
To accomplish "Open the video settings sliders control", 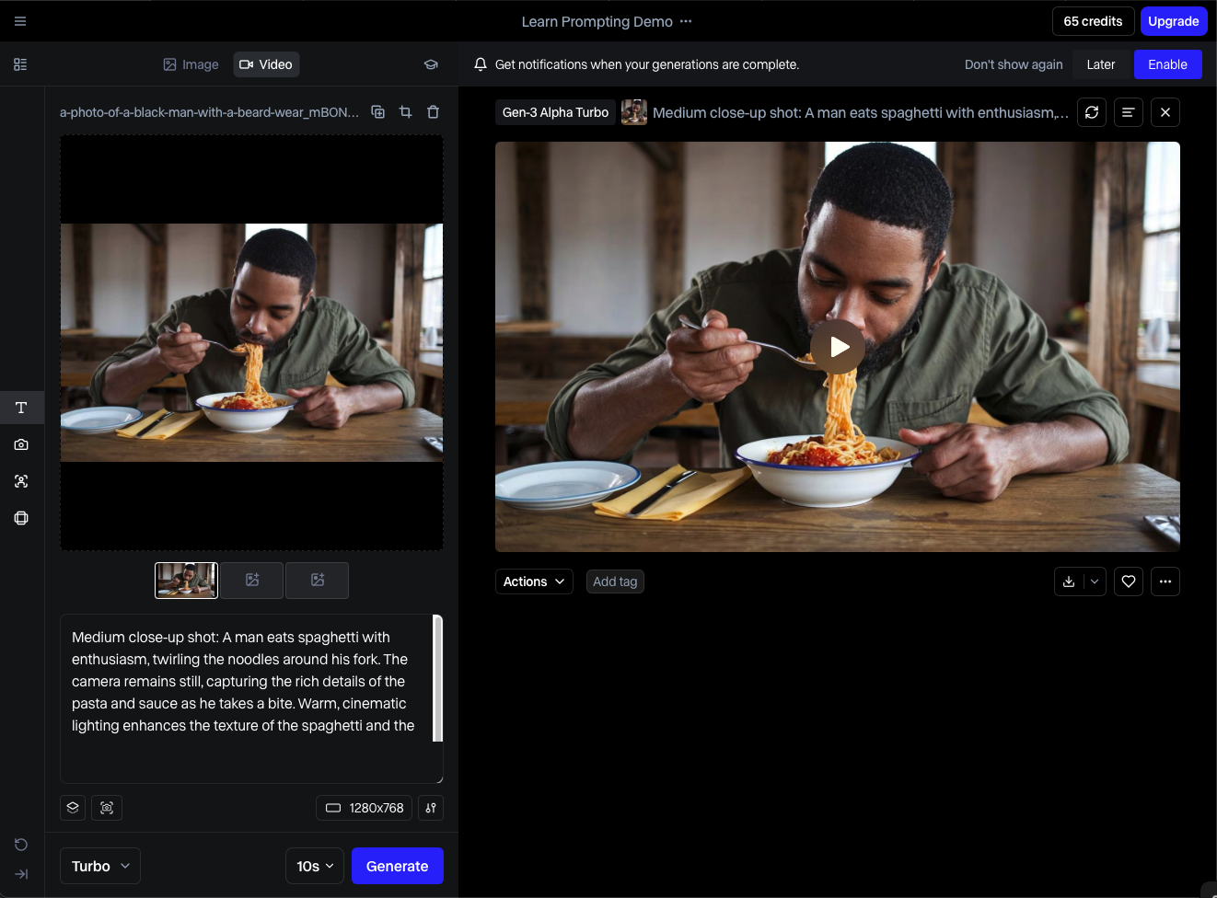I will pos(430,808).
